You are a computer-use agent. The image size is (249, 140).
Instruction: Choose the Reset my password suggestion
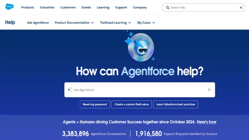click(95, 105)
